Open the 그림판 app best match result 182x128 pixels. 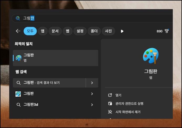click(55, 58)
